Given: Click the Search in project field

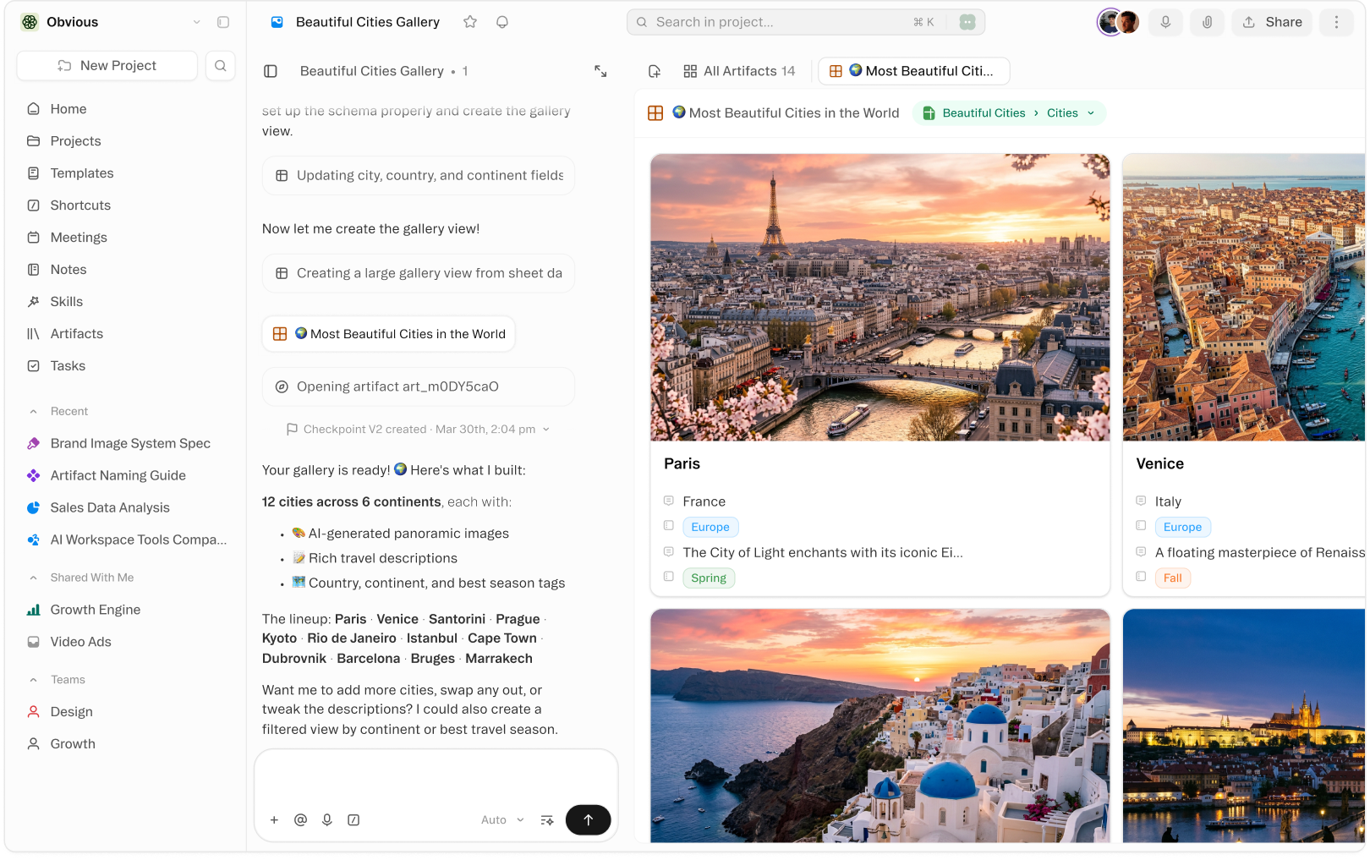Looking at the screenshot, I should tap(778, 22).
